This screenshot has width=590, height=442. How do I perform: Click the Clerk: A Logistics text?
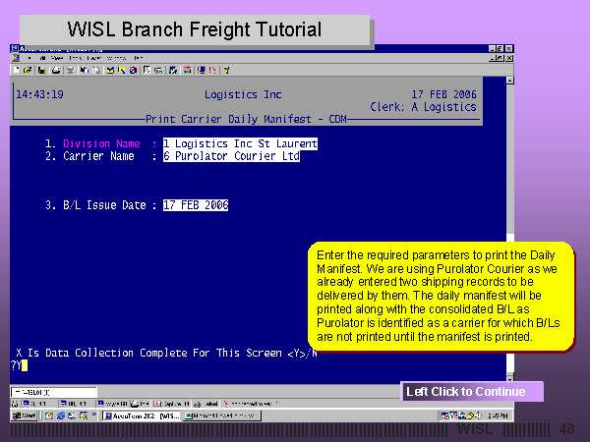pos(423,107)
